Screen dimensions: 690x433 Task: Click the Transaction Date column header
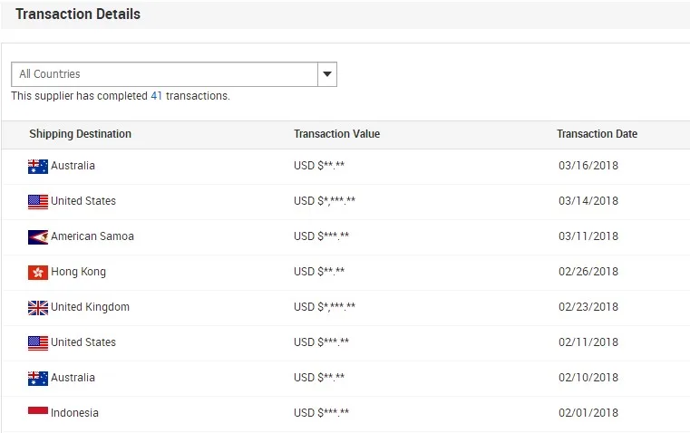click(597, 134)
